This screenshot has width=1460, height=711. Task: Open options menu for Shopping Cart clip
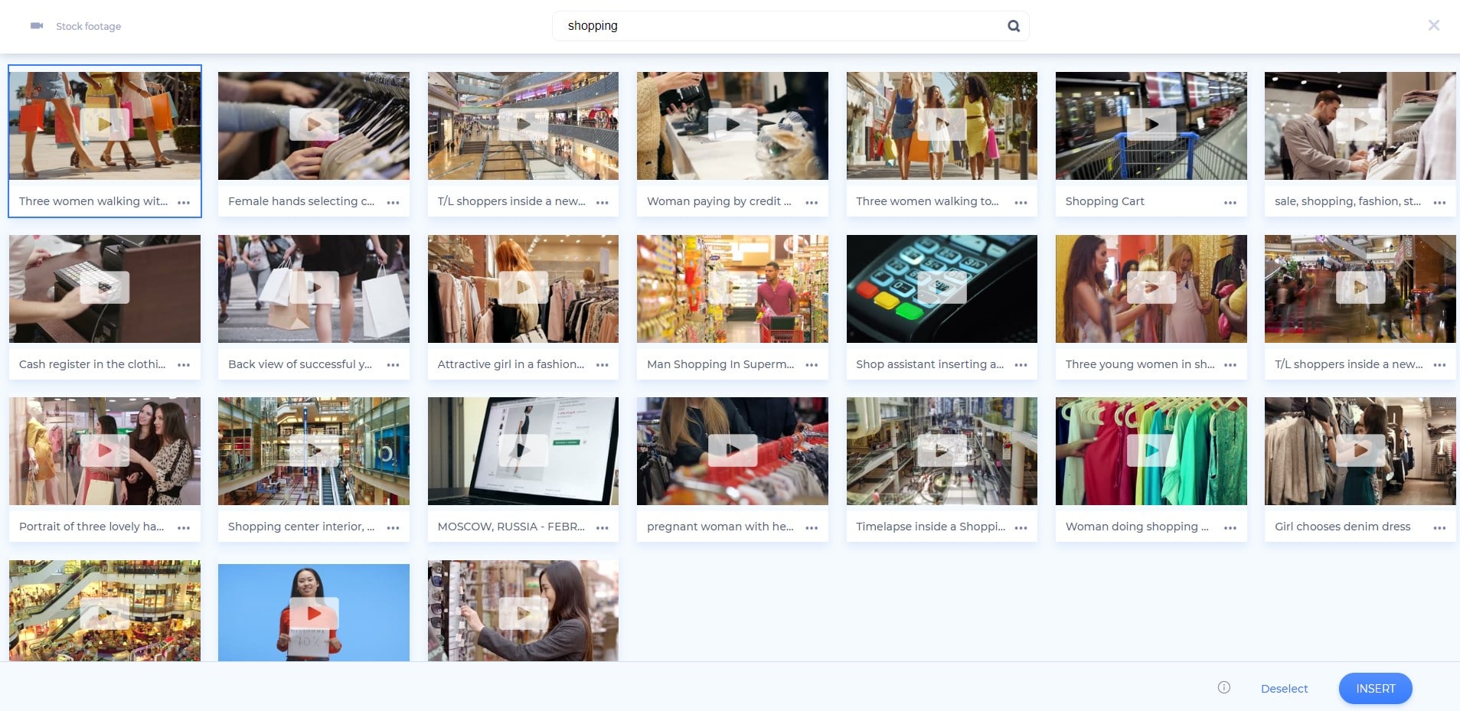[x=1230, y=202]
